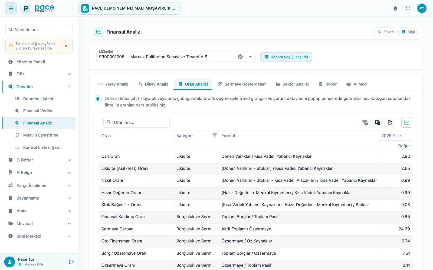Log out using the sidebar exit icon
433x270 pixels.
point(71,262)
